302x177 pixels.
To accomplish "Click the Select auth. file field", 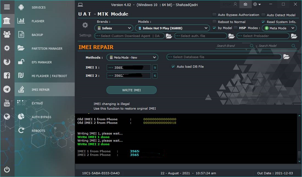I will [x=201, y=36].
